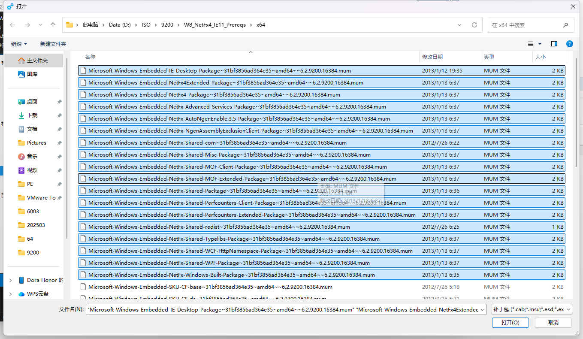The width and height of the screenshot is (583, 339).
Task: Select the NetFx-AutoNgenEnable.3.5-Package file
Action: tap(322, 118)
